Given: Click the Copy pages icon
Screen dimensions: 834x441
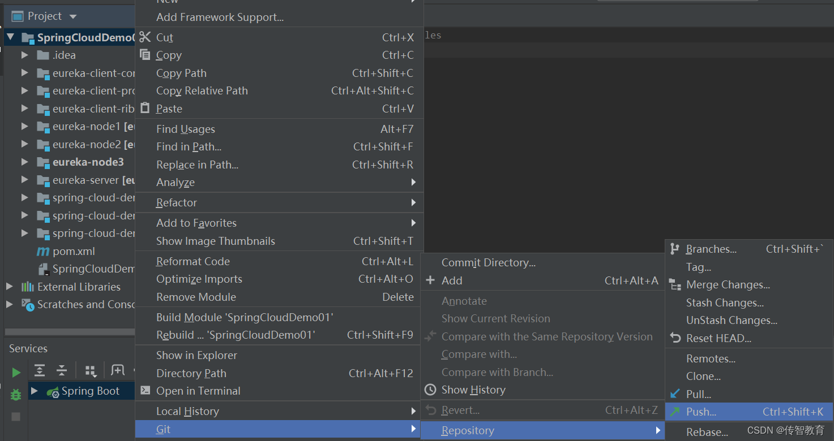Looking at the screenshot, I should click(x=146, y=55).
